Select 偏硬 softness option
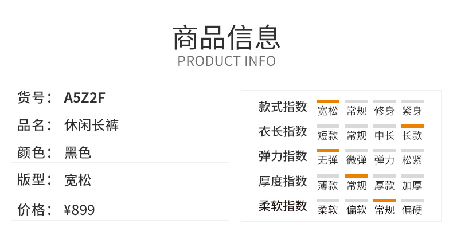 click(412, 210)
